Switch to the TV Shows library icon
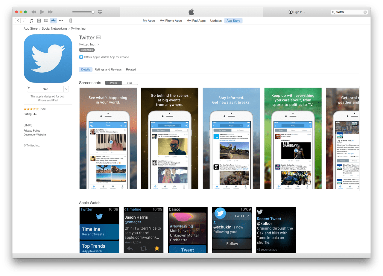This screenshot has width=383, height=276. point(46,21)
